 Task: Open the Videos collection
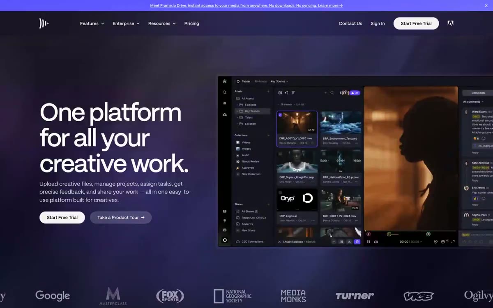[x=246, y=143]
